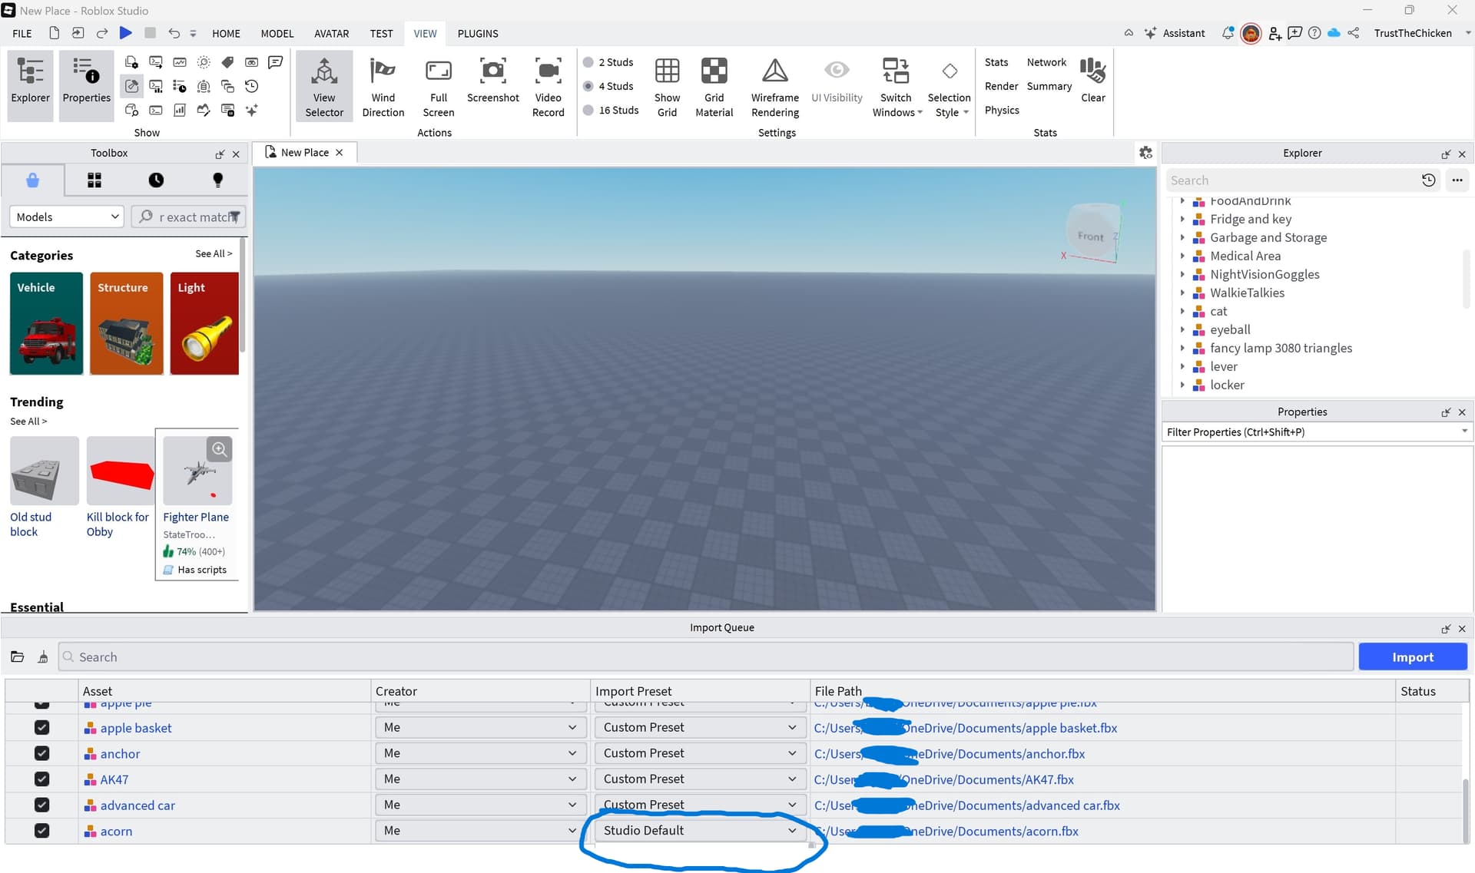Expand Medical Area in Explorer
This screenshot has width=1475, height=873.
tap(1182, 256)
